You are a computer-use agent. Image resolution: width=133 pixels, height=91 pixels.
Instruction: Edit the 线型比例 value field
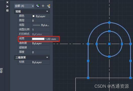tap(41, 30)
